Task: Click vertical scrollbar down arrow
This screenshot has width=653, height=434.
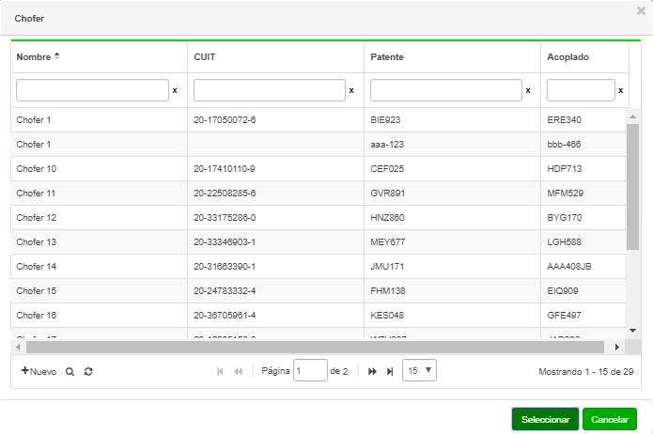Action: click(x=632, y=331)
